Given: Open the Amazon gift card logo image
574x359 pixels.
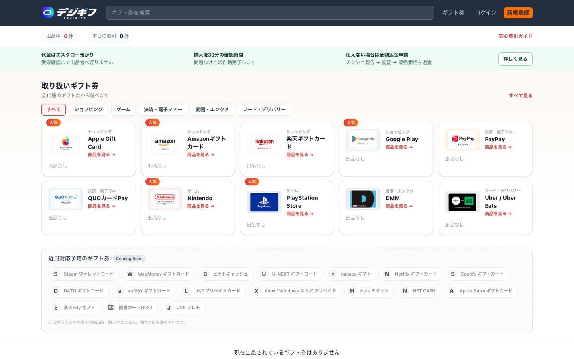Looking at the screenshot, I should (165, 143).
